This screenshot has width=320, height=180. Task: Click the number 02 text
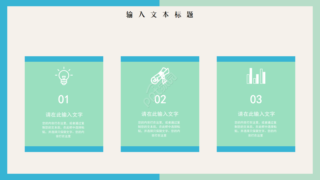click(x=160, y=99)
